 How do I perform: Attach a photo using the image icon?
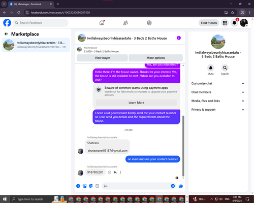click(84, 186)
